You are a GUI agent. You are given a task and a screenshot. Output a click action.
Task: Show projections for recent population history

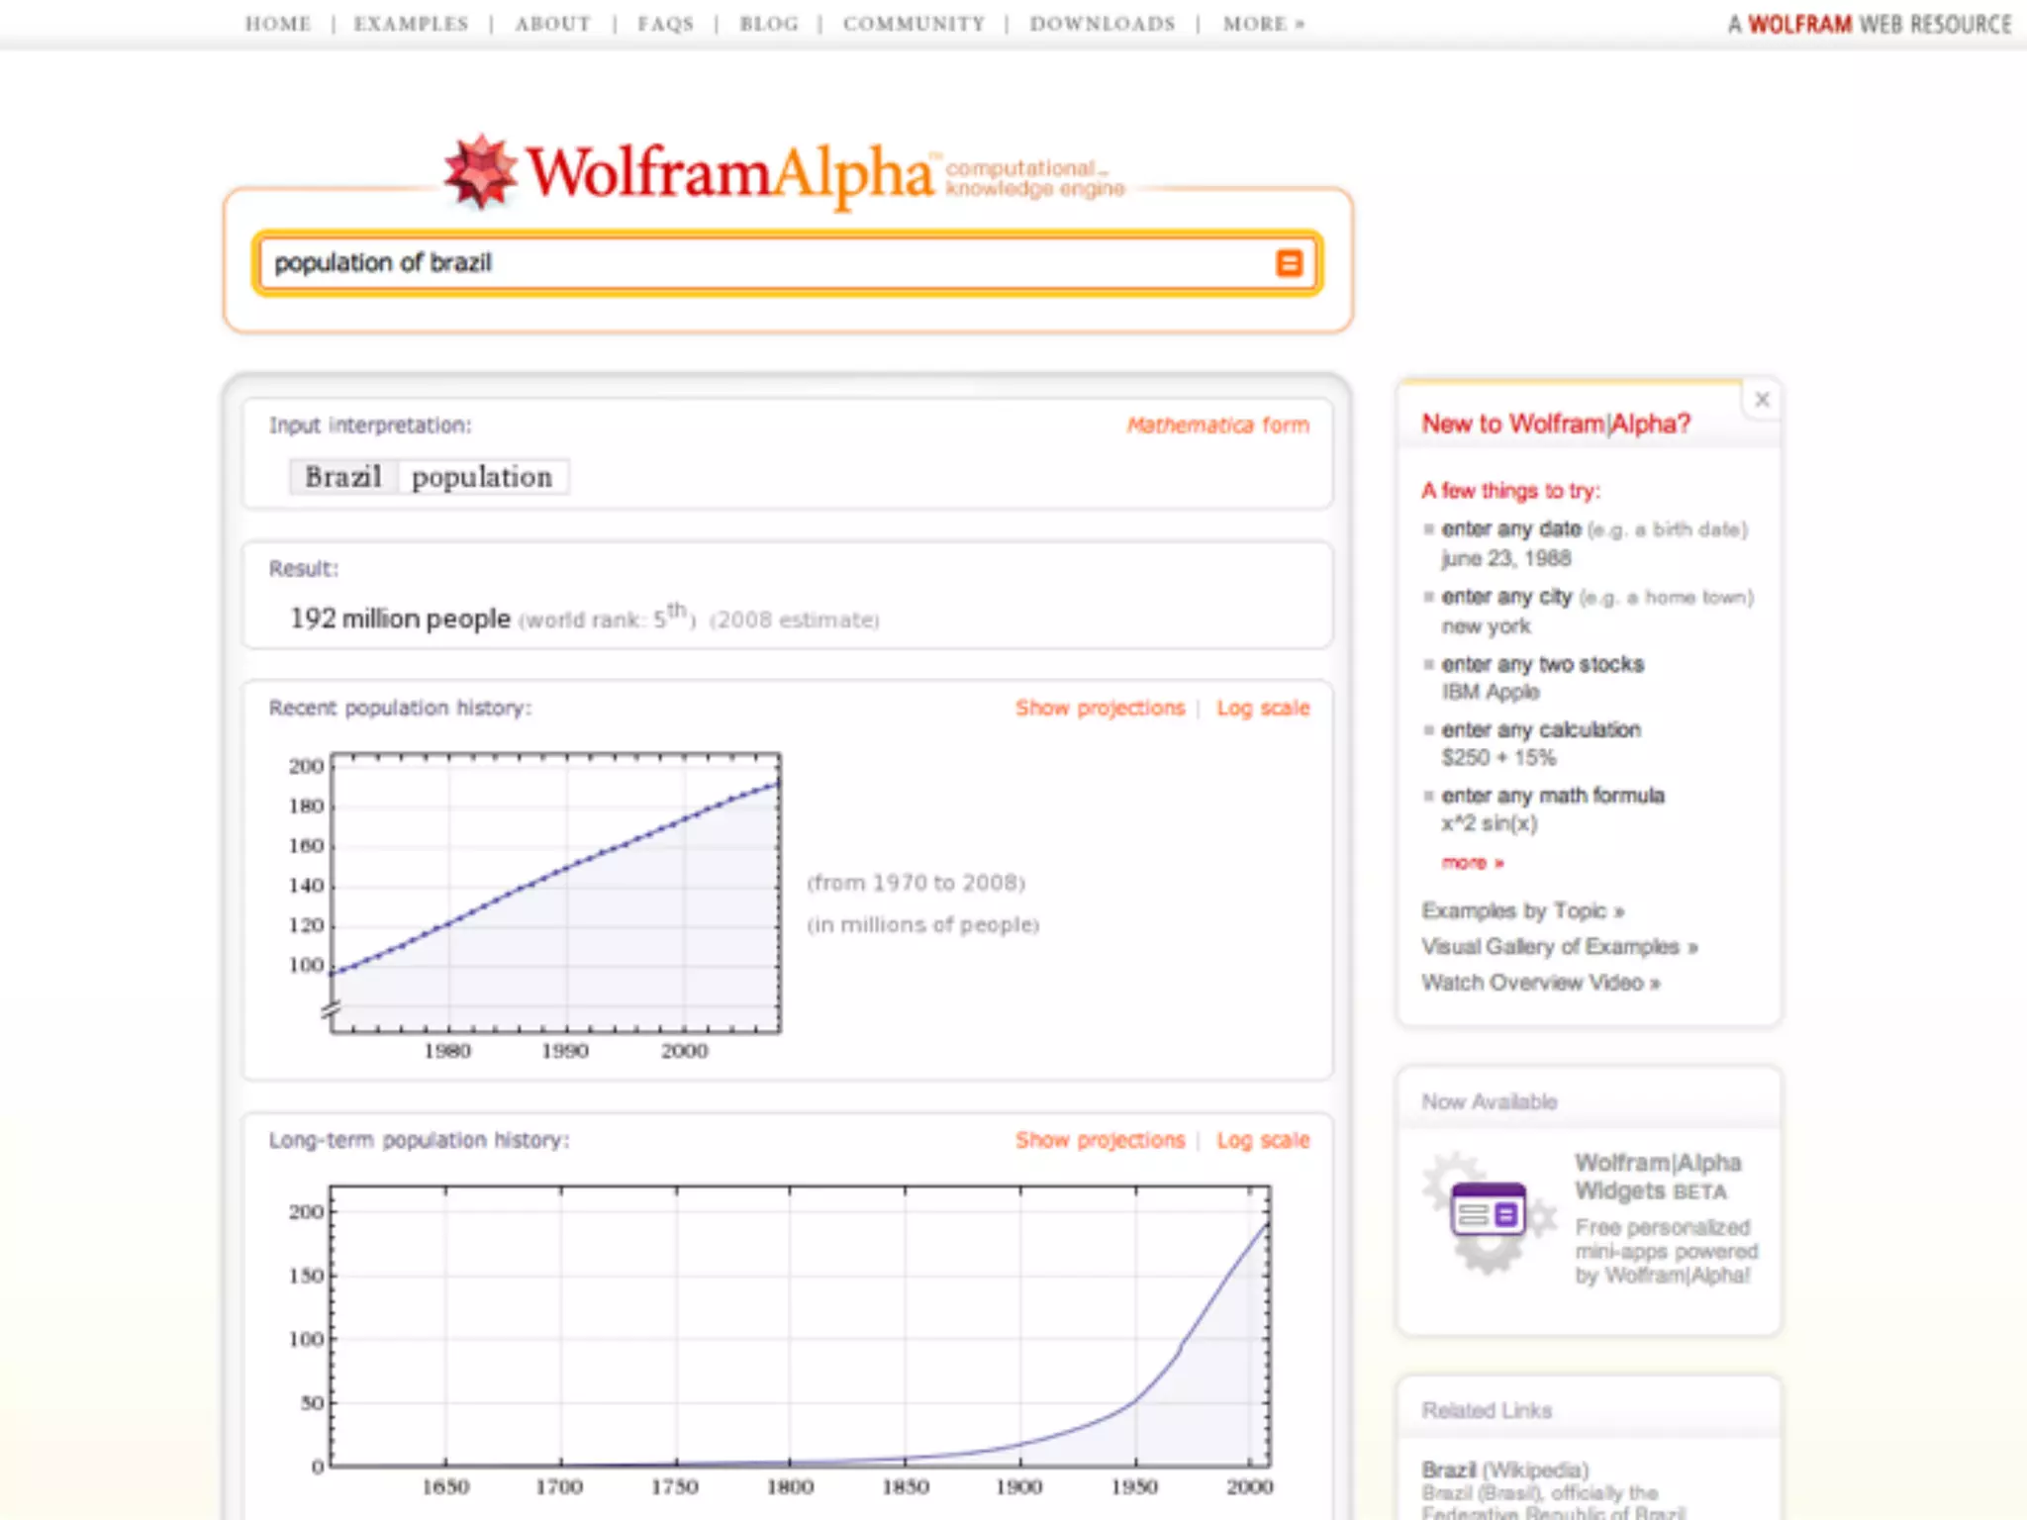point(1100,709)
